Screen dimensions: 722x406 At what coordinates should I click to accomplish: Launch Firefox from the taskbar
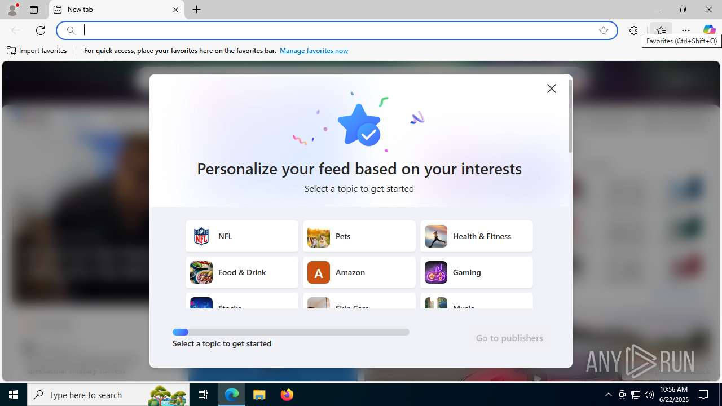pyautogui.click(x=287, y=395)
